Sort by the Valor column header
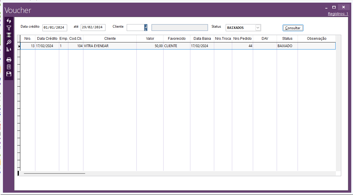 click(150, 39)
